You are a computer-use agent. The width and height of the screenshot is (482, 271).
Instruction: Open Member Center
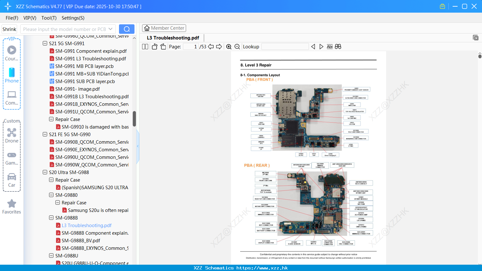pos(164,28)
